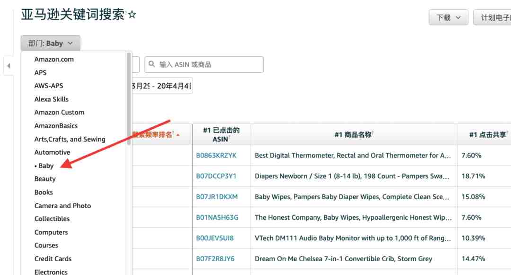511x275 pixels.
Task: Select APS department option
Action: coord(40,73)
